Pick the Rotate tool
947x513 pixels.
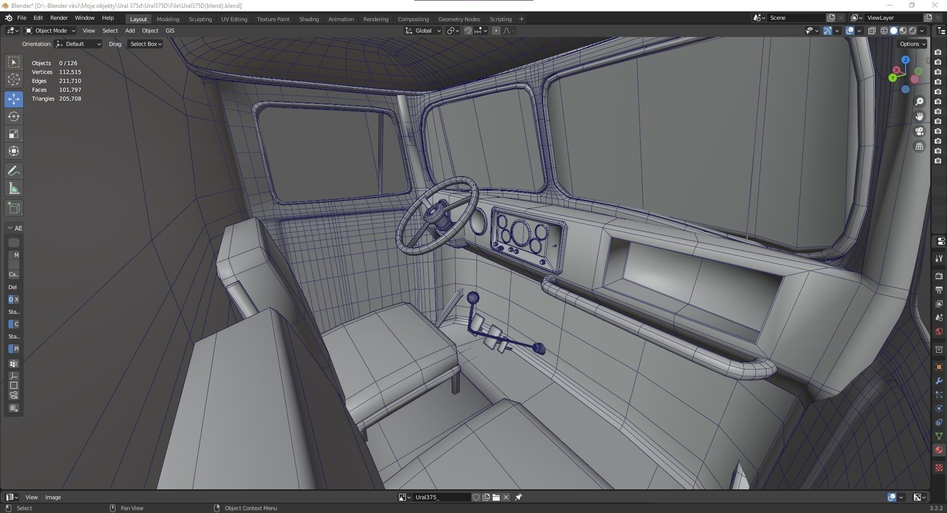[14, 116]
